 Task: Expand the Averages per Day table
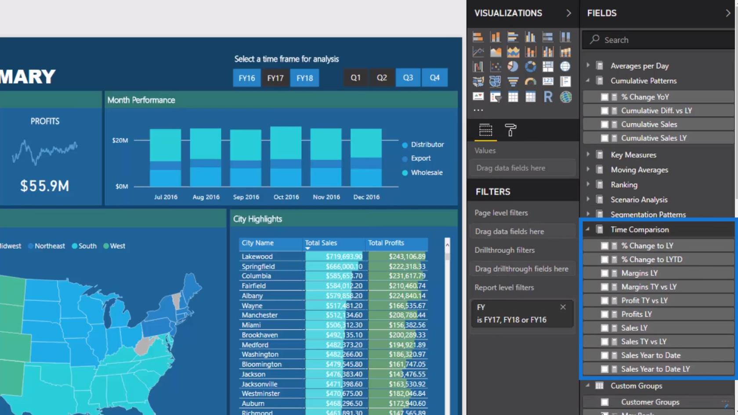(x=588, y=65)
